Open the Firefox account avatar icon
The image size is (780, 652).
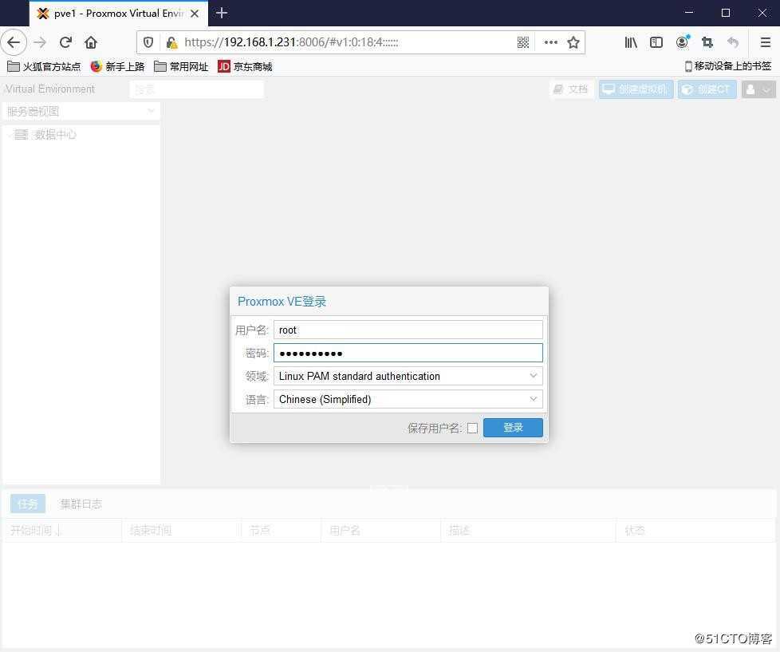coord(683,41)
